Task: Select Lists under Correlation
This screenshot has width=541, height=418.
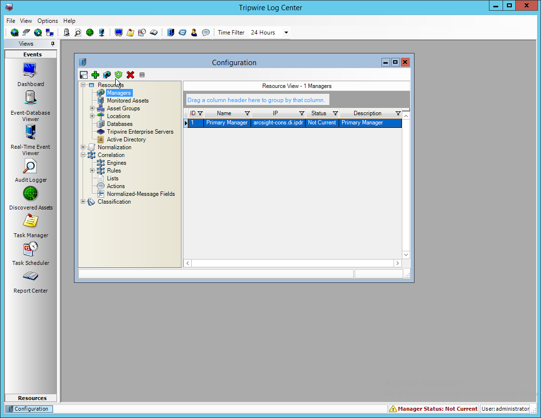Action: coord(112,178)
